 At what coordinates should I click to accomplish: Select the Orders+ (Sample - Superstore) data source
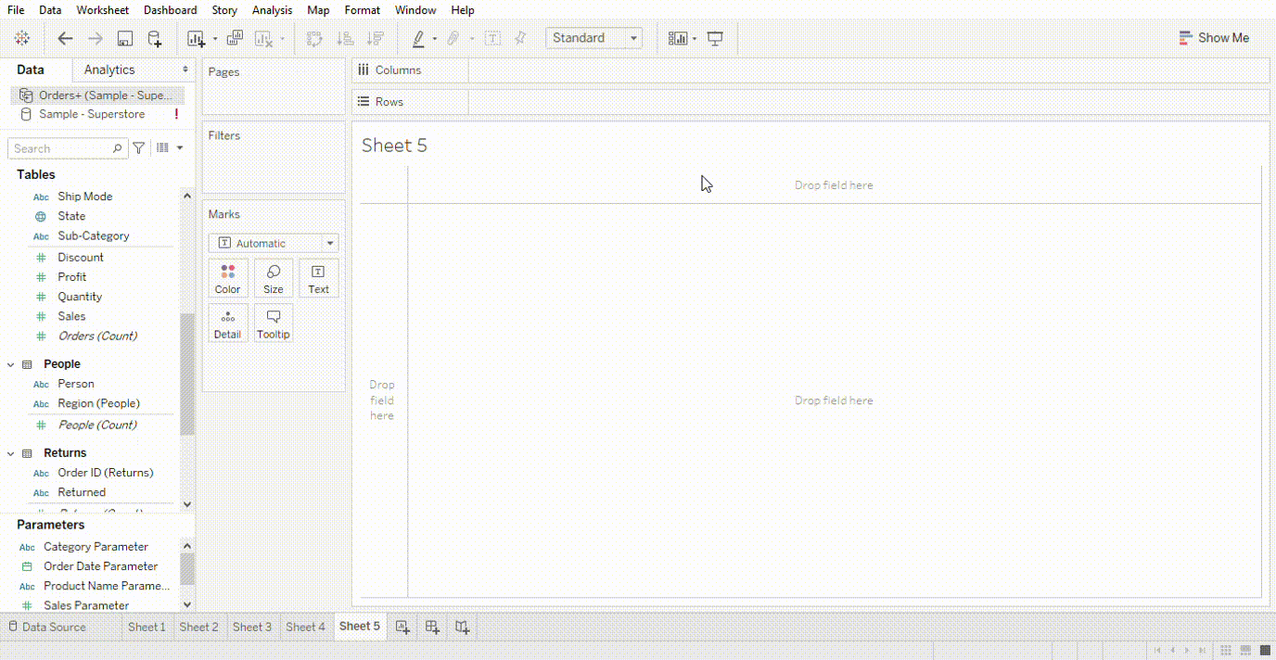pyautogui.click(x=97, y=95)
